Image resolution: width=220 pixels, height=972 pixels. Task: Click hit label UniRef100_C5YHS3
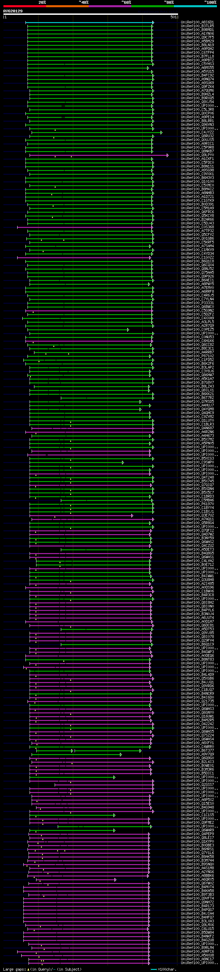[x=197, y=64]
